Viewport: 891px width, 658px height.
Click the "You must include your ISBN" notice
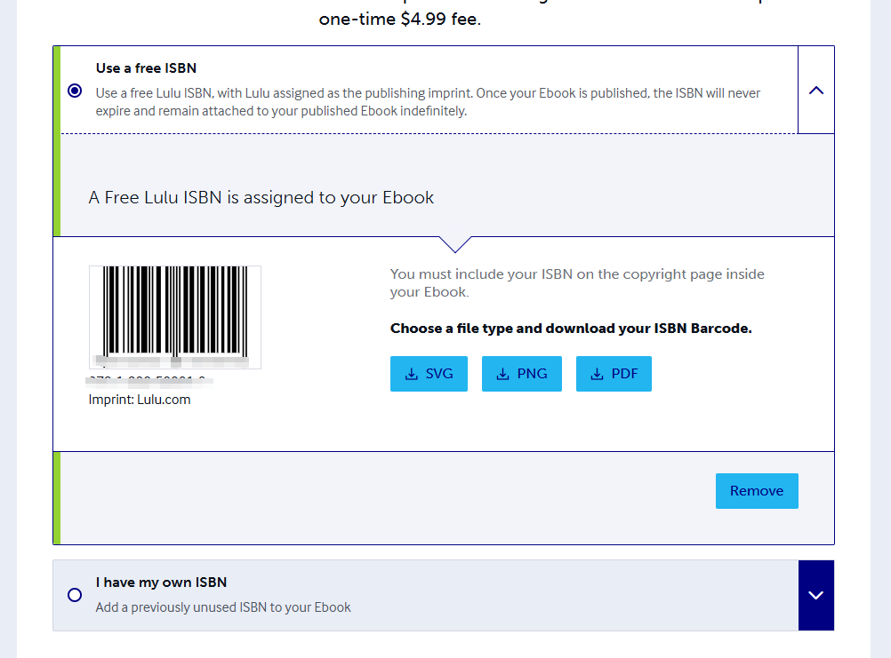point(577,283)
